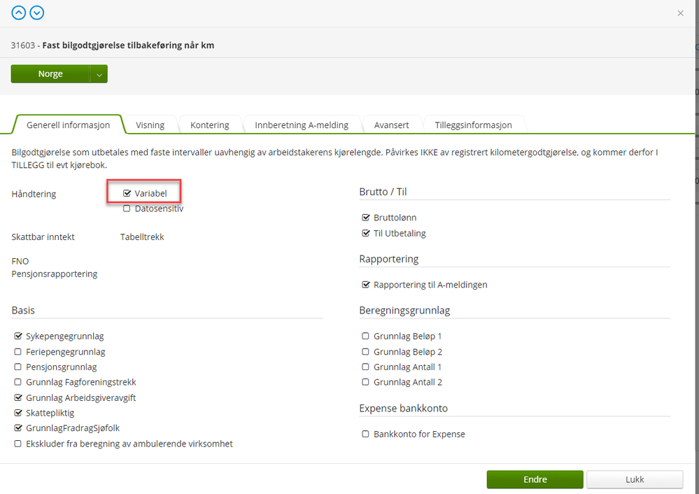Go to next record with down arrow icon
Screen dimensions: 699x494
point(37,13)
